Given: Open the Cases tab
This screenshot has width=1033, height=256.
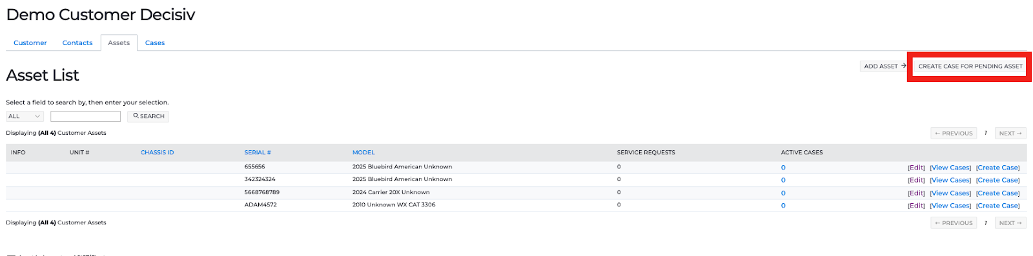Looking at the screenshot, I should tap(155, 43).
